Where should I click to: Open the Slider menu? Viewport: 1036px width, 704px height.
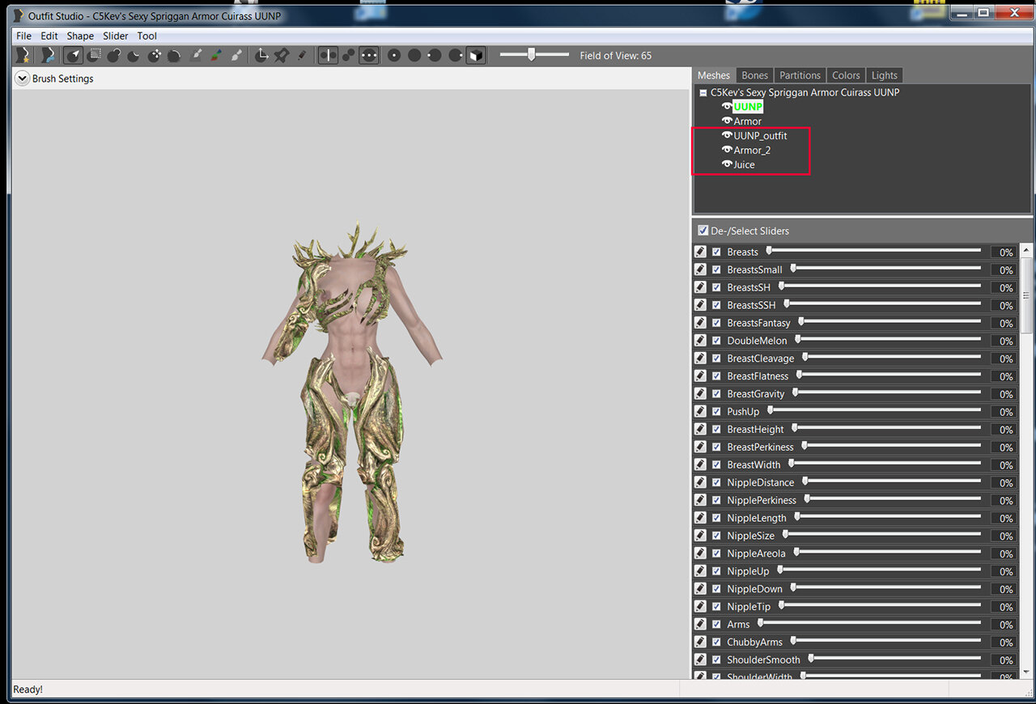point(116,36)
